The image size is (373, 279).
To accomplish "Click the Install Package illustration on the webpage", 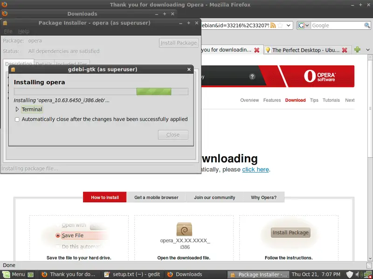I will pos(290,232).
